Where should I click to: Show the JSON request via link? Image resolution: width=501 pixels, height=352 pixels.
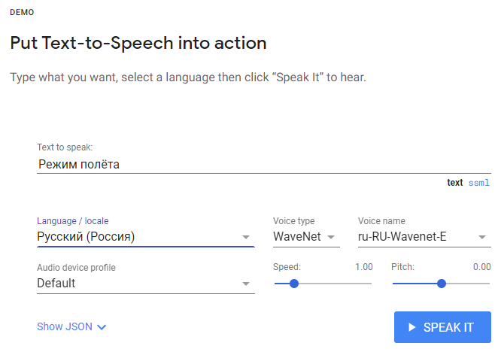[65, 327]
